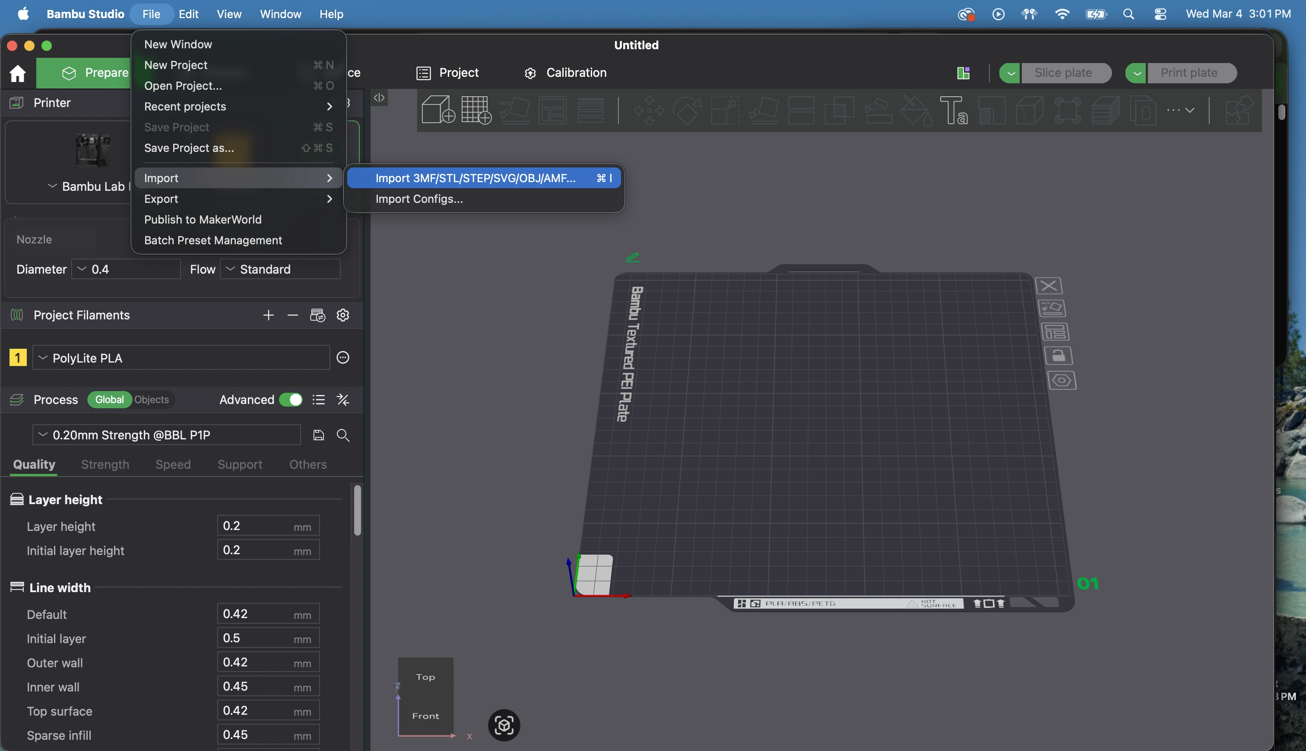Click the save process preset icon
1306x751 pixels.
318,435
